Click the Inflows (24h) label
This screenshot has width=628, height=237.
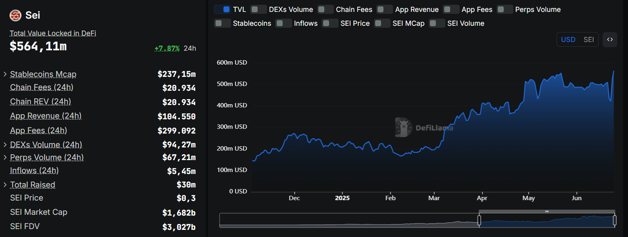(34, 170)
